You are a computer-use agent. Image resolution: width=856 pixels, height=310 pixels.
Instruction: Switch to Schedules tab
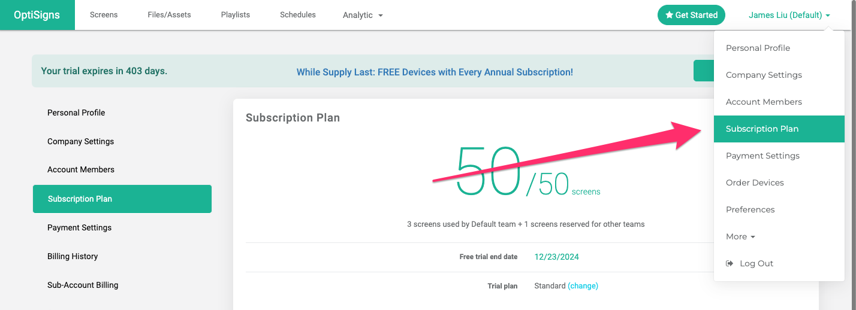pyautogui.click(x=298, y=15)
